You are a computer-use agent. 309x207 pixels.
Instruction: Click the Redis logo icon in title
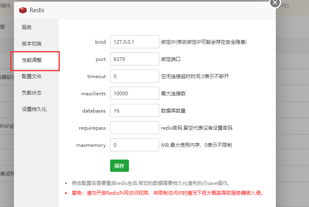pyautogui.click(x=23, y=10)
